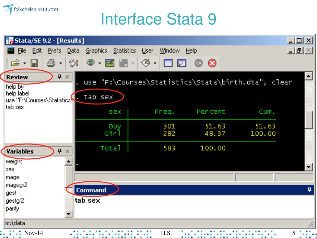Click the Open file folder icon
The image size is (317, 238).
pyautogui.click(x=15, y=63)
